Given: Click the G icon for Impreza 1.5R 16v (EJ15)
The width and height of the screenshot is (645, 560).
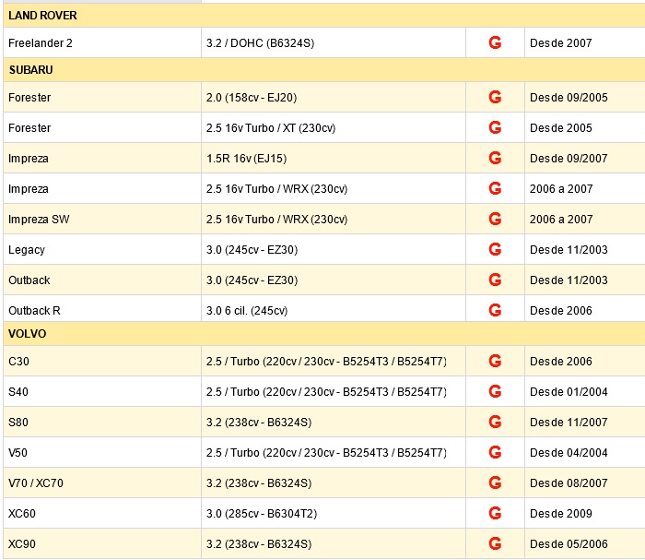Looking at the screenshot, I should tap(495, 158).
